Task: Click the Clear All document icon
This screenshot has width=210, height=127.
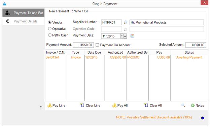Action: 146,105
